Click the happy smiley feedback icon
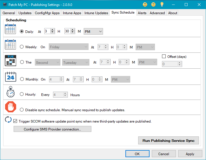The height and width of the screenshot is (160, 206). [145, 5]
